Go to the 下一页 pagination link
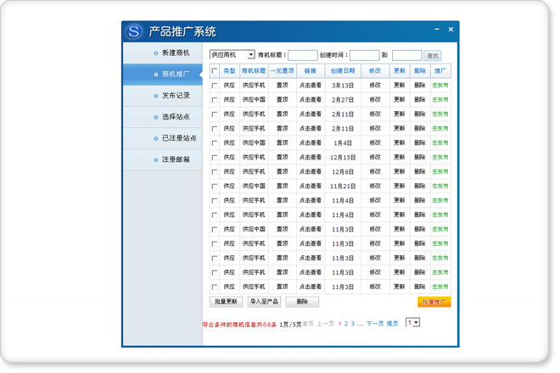 click(374, 323)
